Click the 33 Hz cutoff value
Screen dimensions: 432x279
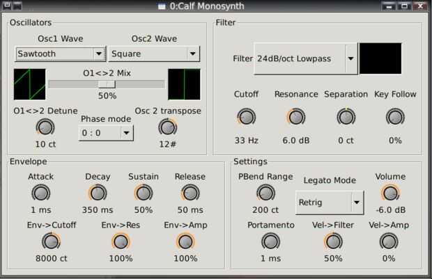[246, 141]
